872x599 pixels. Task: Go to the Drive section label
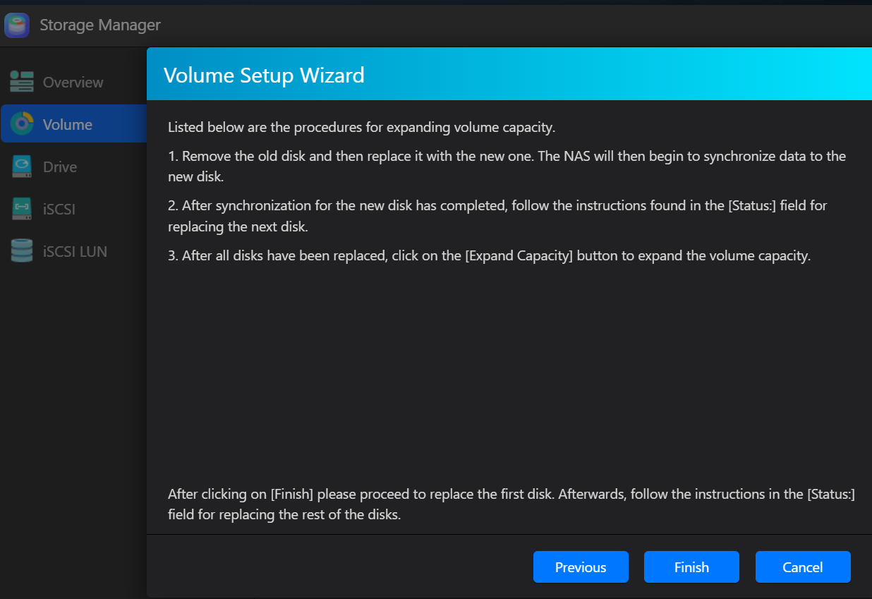(x=60, y=167)
